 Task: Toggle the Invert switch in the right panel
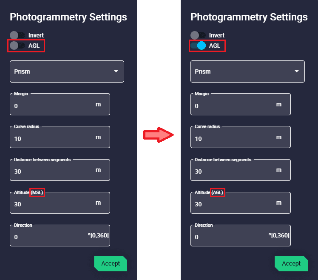coord(198,35)
